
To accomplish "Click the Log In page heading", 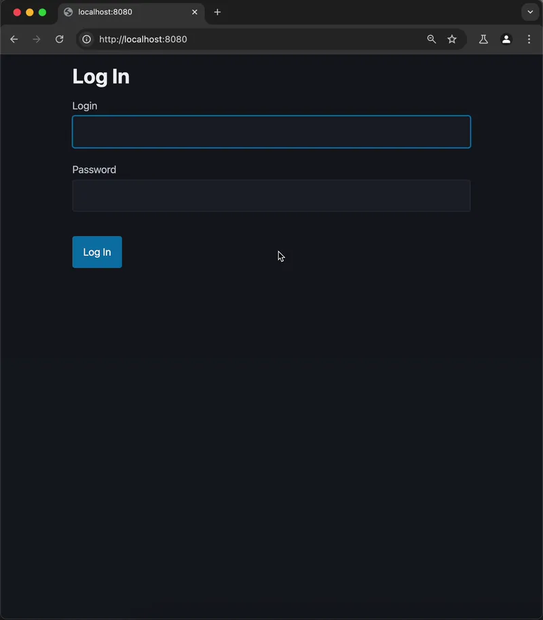I will 100,77.
